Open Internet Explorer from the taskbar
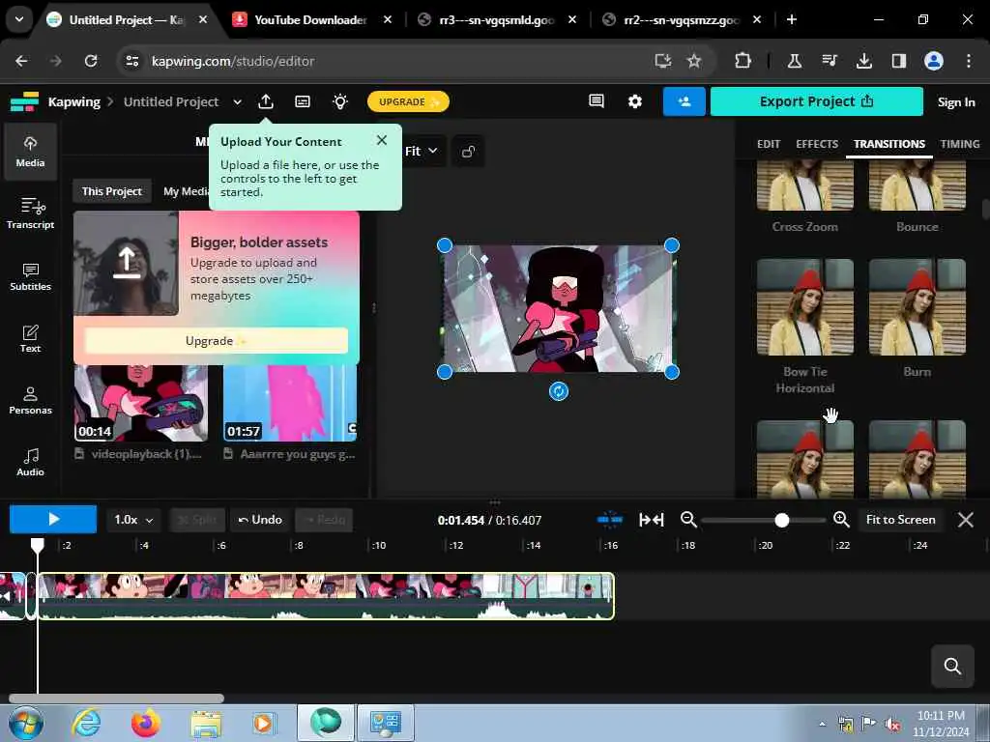990x742 pixels. click(x=86, y=723)
